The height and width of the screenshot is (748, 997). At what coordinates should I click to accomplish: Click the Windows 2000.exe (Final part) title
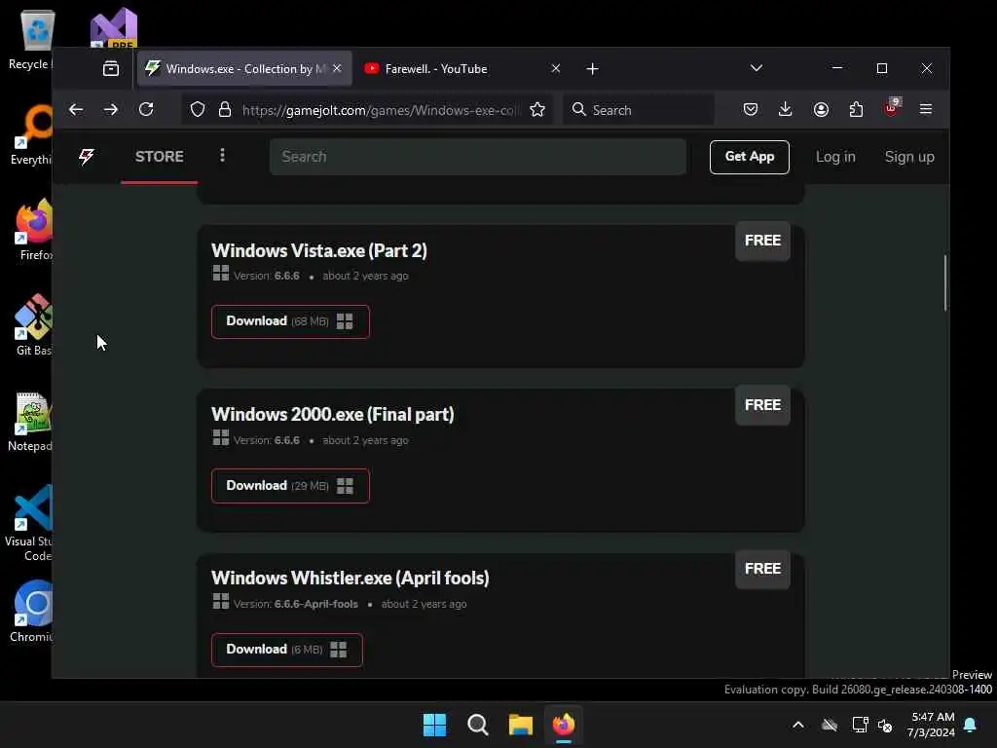(x=333, y=414)
